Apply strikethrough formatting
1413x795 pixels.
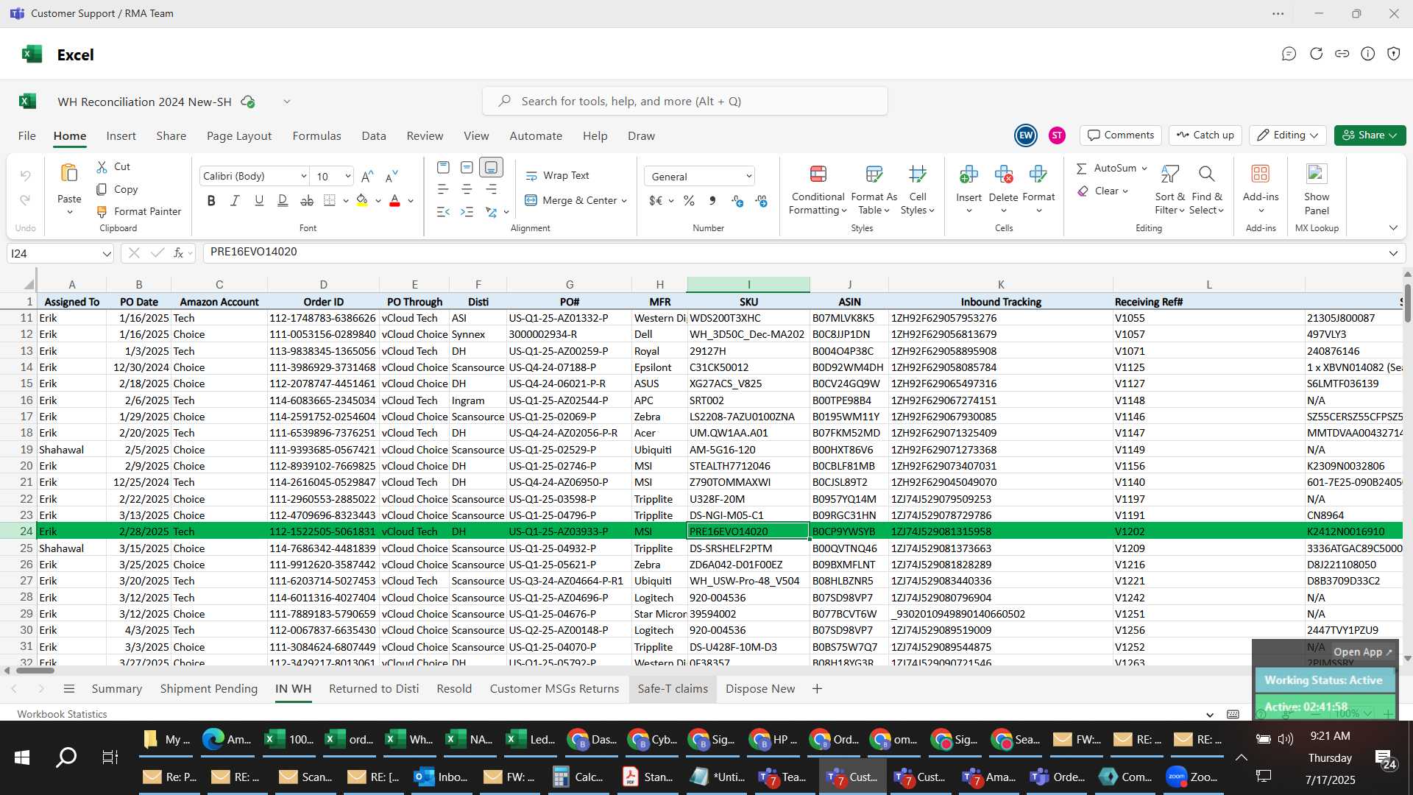(x=307, y=200)
